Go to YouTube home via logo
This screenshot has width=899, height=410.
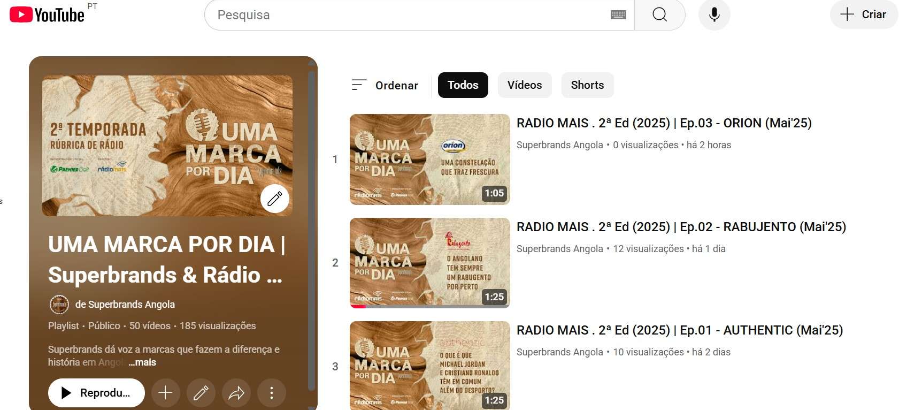(47, 14)
